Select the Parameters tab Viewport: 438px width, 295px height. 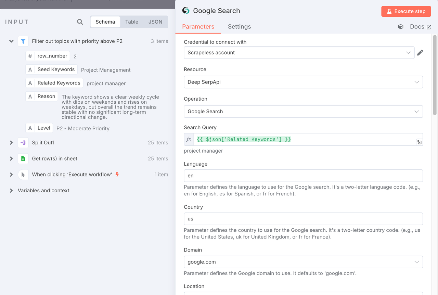click(x=198, y=27)
